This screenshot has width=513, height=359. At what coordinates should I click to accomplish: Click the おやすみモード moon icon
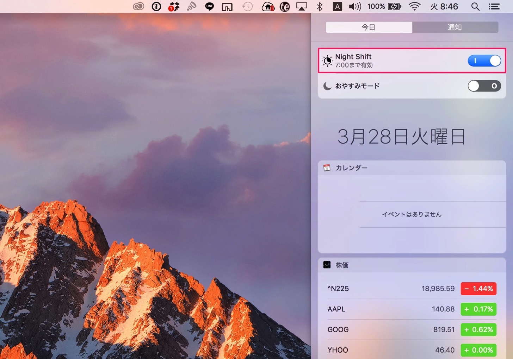[327, 86]
